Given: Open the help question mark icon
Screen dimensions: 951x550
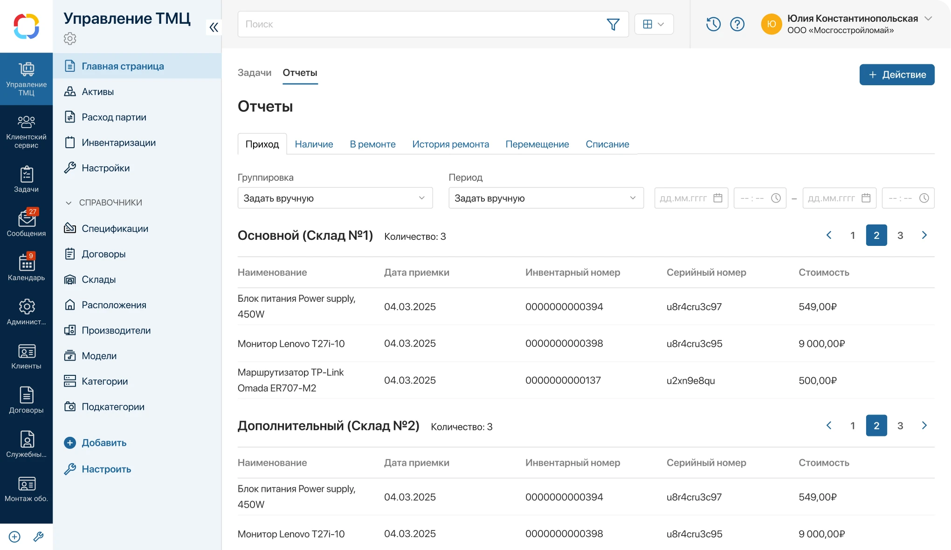Looking at the screenshot, I should tap(737, 24).
